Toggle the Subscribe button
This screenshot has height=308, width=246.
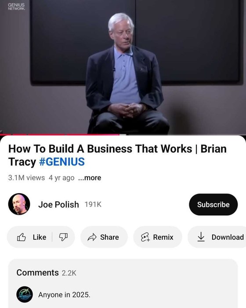213,205
